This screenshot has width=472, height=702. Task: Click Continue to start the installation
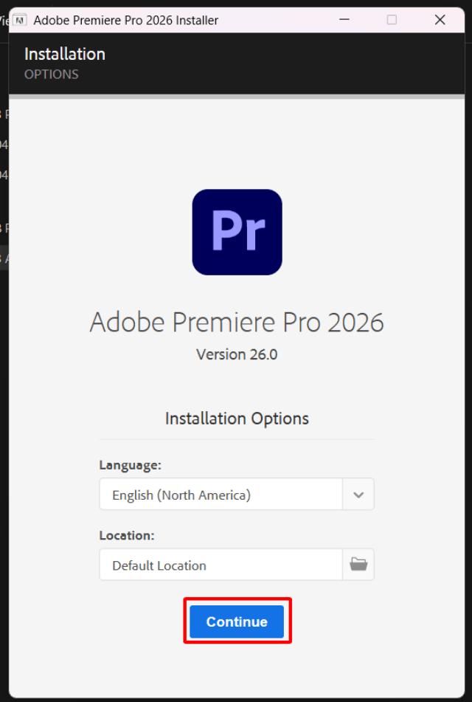pos(237,622)
